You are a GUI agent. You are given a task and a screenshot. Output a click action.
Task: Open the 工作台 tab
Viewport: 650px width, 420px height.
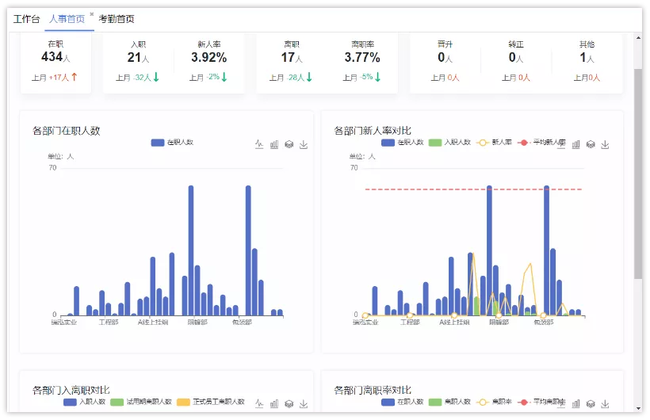[x=26, y=19]
